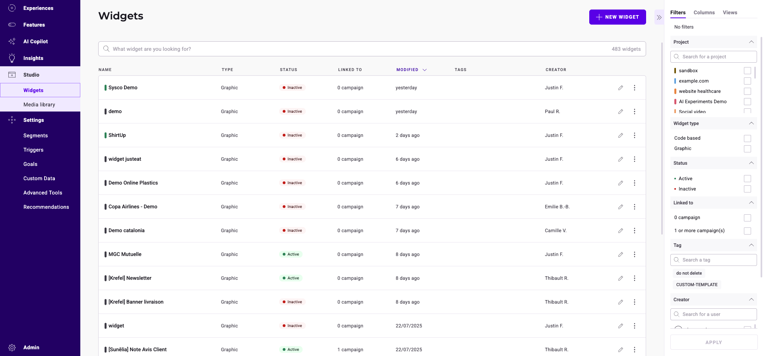Click the magnifier icon in widget search
This screenshot has height=356, width=763.
106,49
